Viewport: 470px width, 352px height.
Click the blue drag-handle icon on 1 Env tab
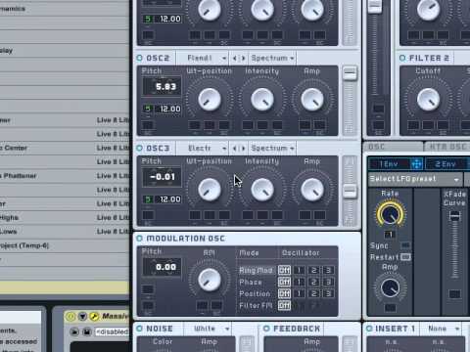tap(416, 164)
